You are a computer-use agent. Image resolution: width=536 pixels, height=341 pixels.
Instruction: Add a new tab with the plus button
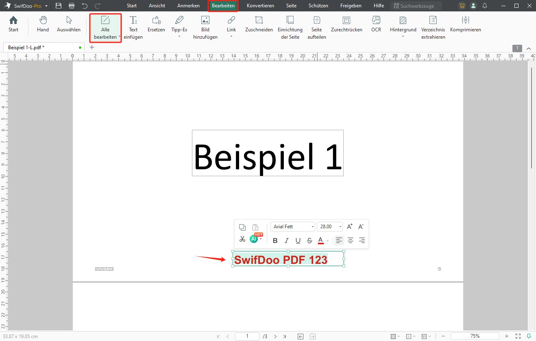pos(92,48)
